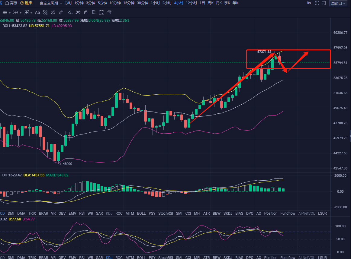The width and height of the screenshot is (351, 259).
Task: Select RSI in the row below MACD panel
Action: pos(82,213)
